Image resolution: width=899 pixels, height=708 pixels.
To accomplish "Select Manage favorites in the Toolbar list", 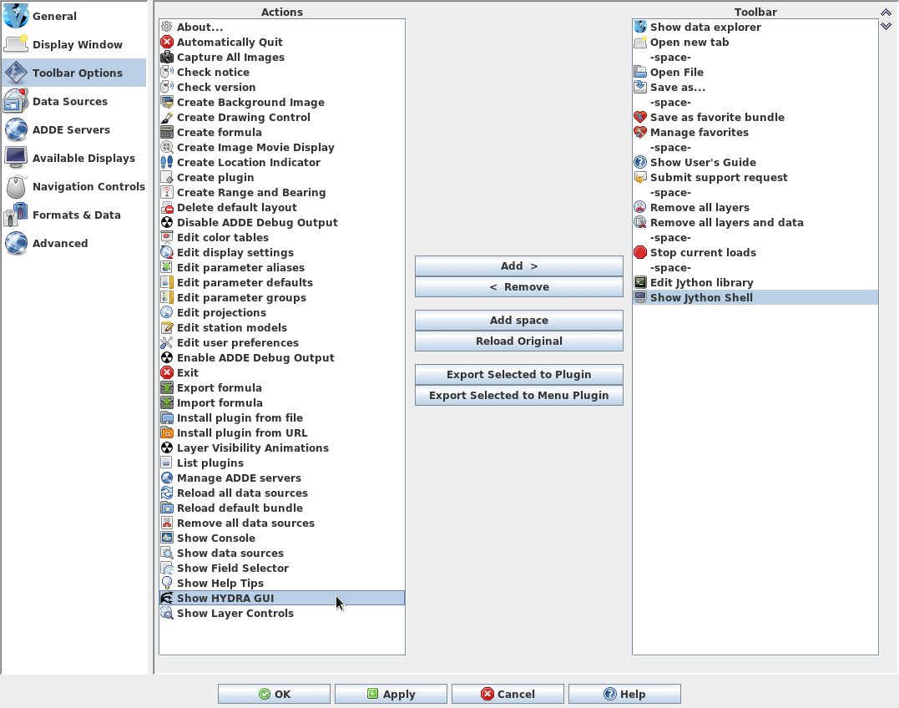I will click(755, 132).
